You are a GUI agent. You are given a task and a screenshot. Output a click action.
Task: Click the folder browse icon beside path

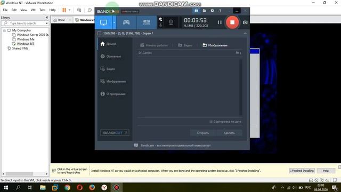(x=237, y=53)
